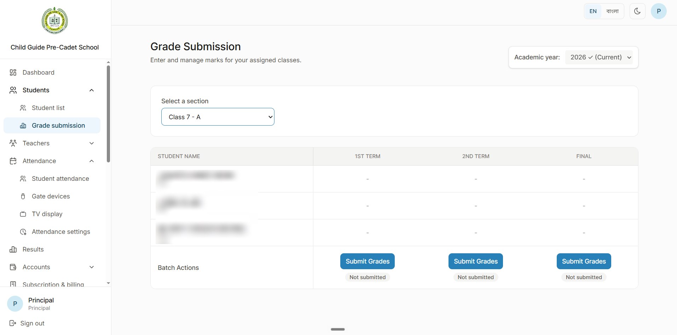677x335 pixels.
Task: Click the 1ST TERM column header
Action: [368, 156]
